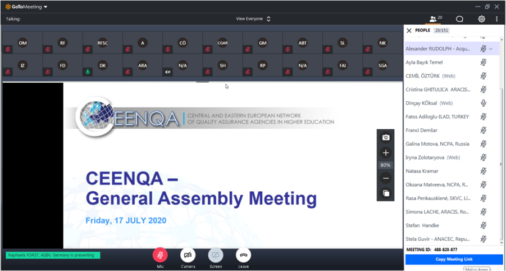506x271 pixels.
Task: Open the attendees list people icon
Action: pos(434,19)
